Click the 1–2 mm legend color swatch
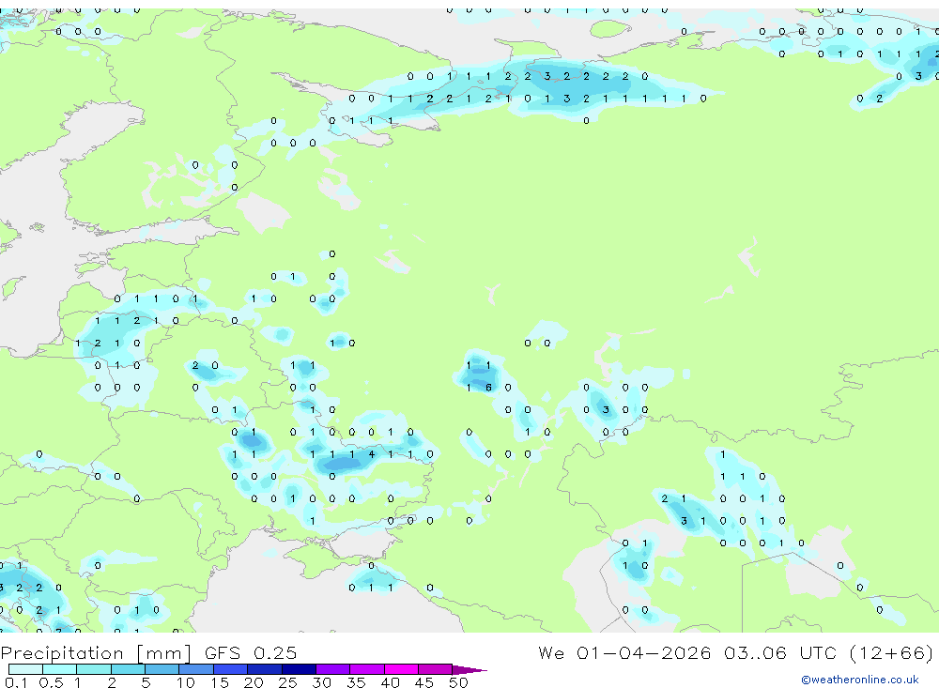939x688 pixels. pyautogui.click(x=94, y=669)
